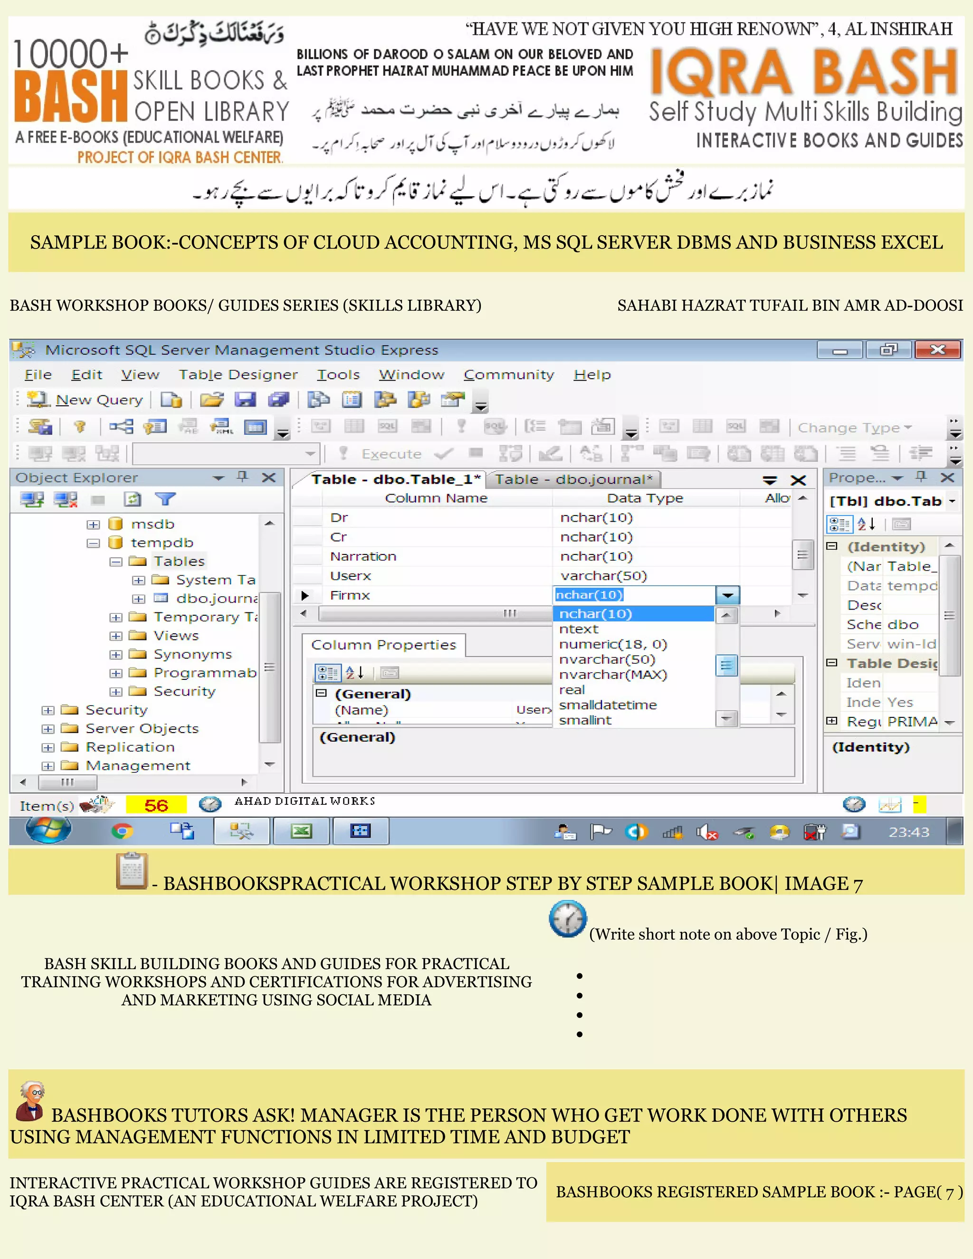Viewport: 973px width, 1259px height.
Task: Refresh the Object Explorer tree
Action: [x=133, y=499]
